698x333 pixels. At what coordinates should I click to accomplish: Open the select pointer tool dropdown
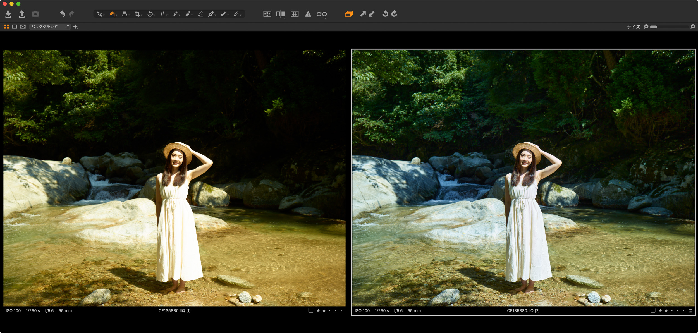[x=104, y=15]
